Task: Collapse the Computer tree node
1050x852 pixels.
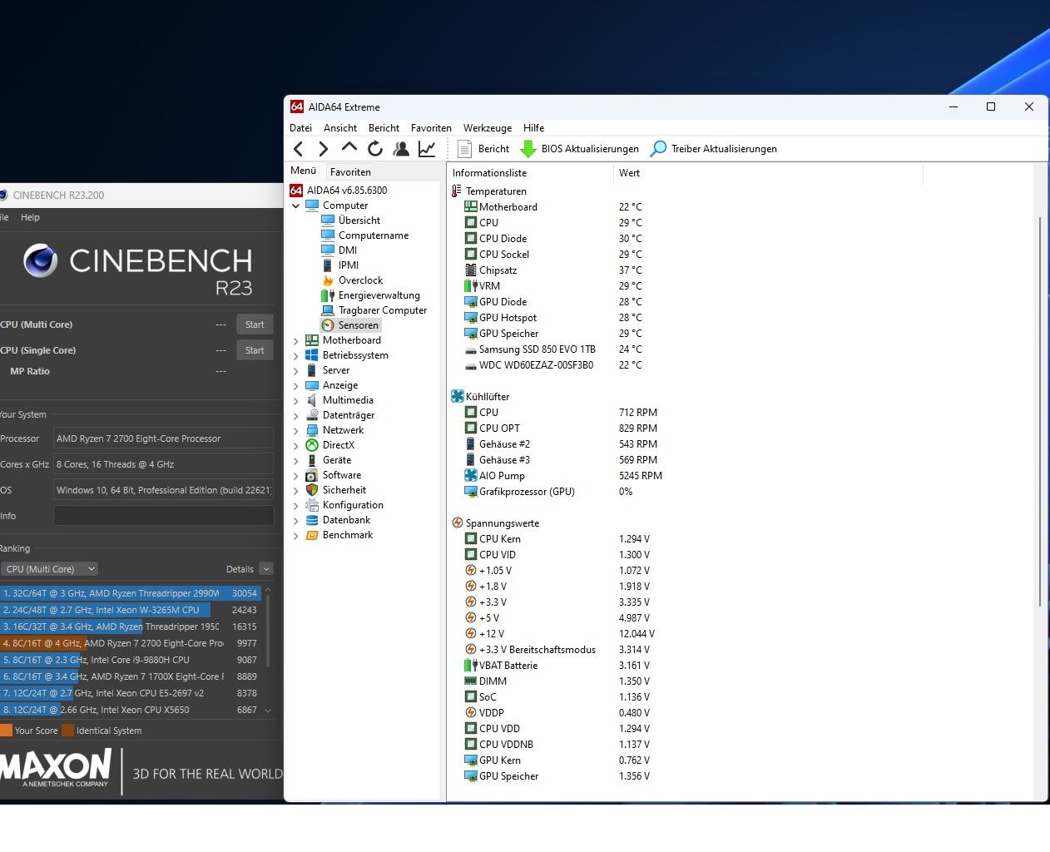Action: pyautogui.click(x=295, y=206)
